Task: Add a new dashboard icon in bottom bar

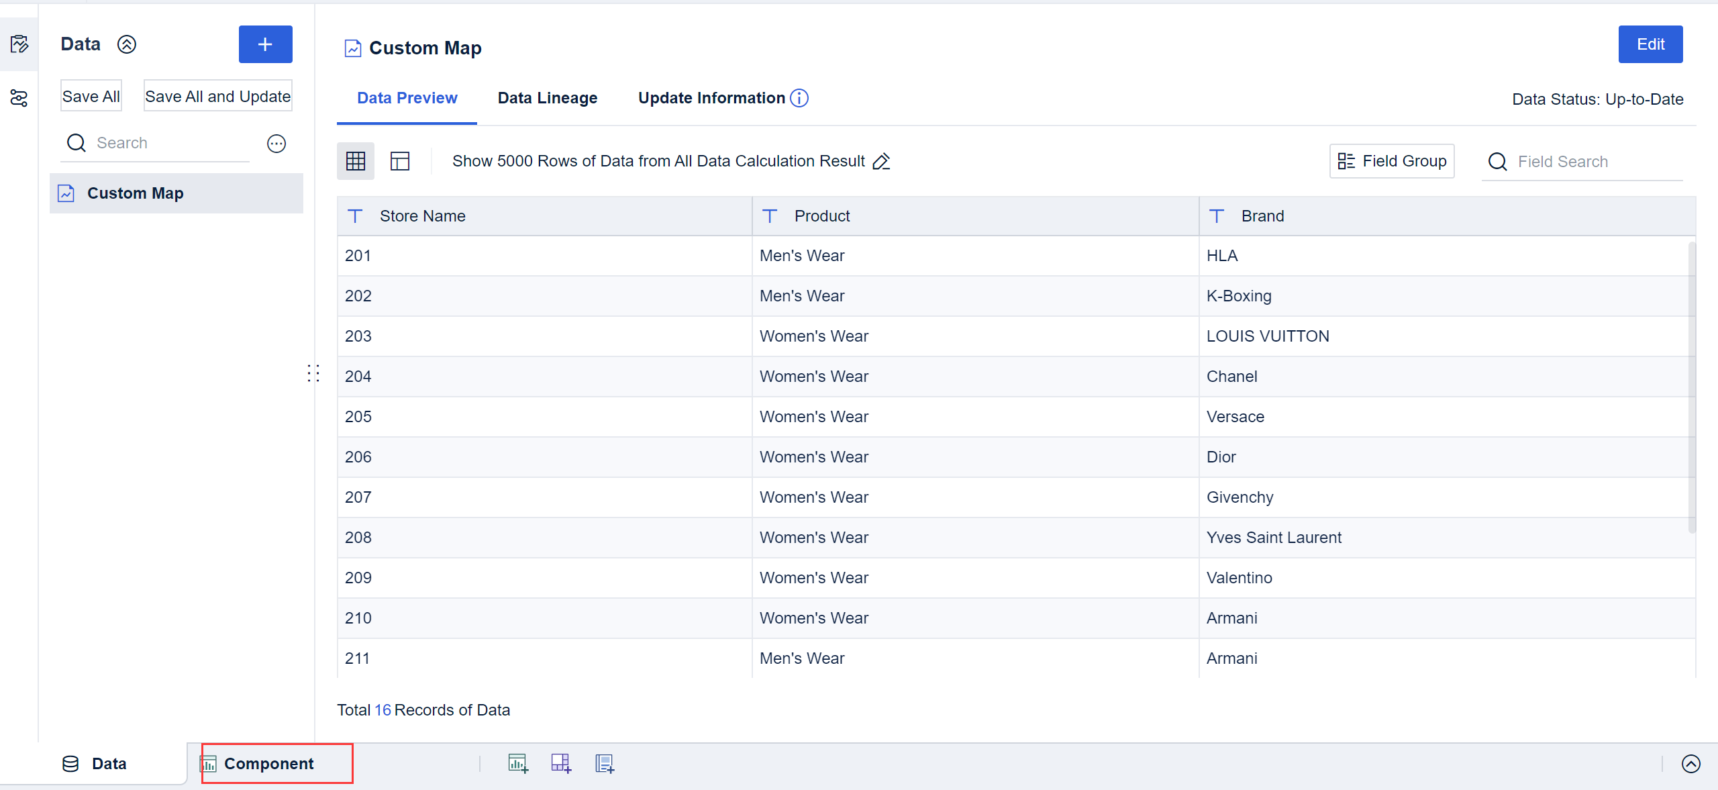Action: point(561,764)
